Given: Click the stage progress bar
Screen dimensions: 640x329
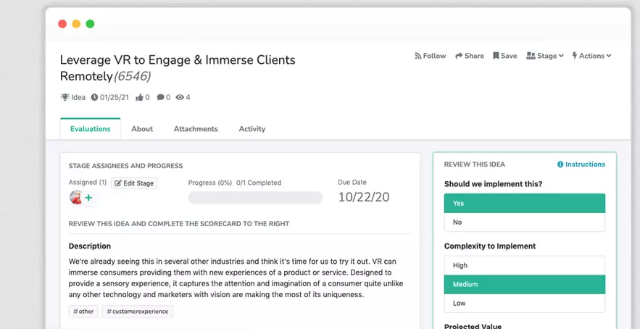Looking at the screenshot, I should click(x=255, y=198).
